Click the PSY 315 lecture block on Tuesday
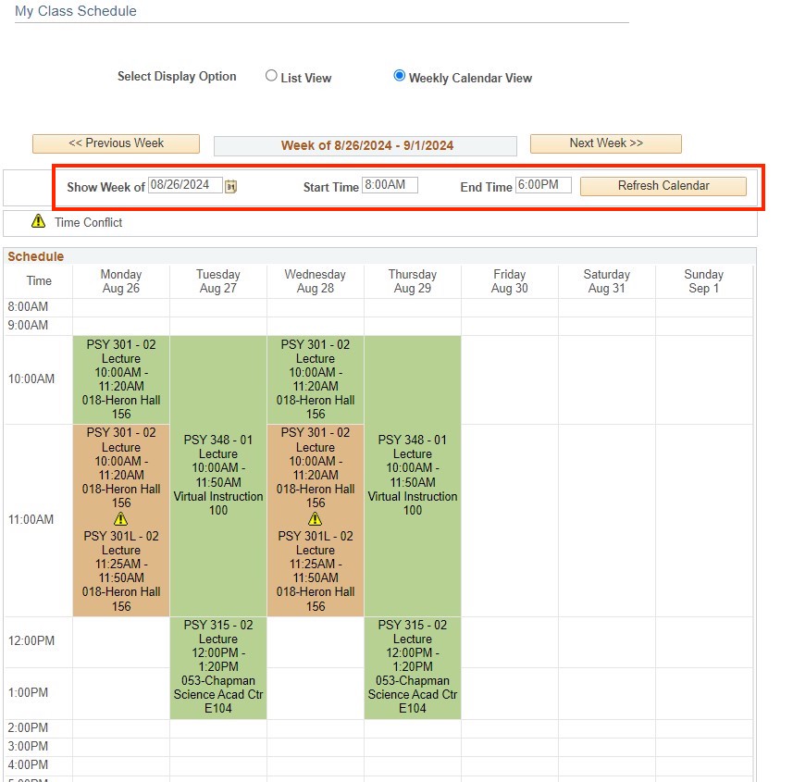Image resolution: width=793 pixels, height=782 pixels. [x=218, y=666]
